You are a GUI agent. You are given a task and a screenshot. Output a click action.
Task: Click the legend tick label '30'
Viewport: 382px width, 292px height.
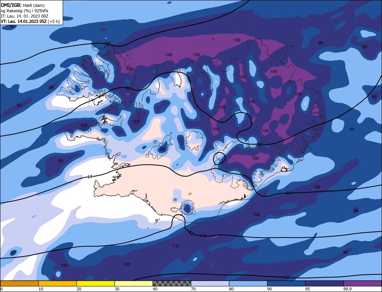[x=117, y=289]
